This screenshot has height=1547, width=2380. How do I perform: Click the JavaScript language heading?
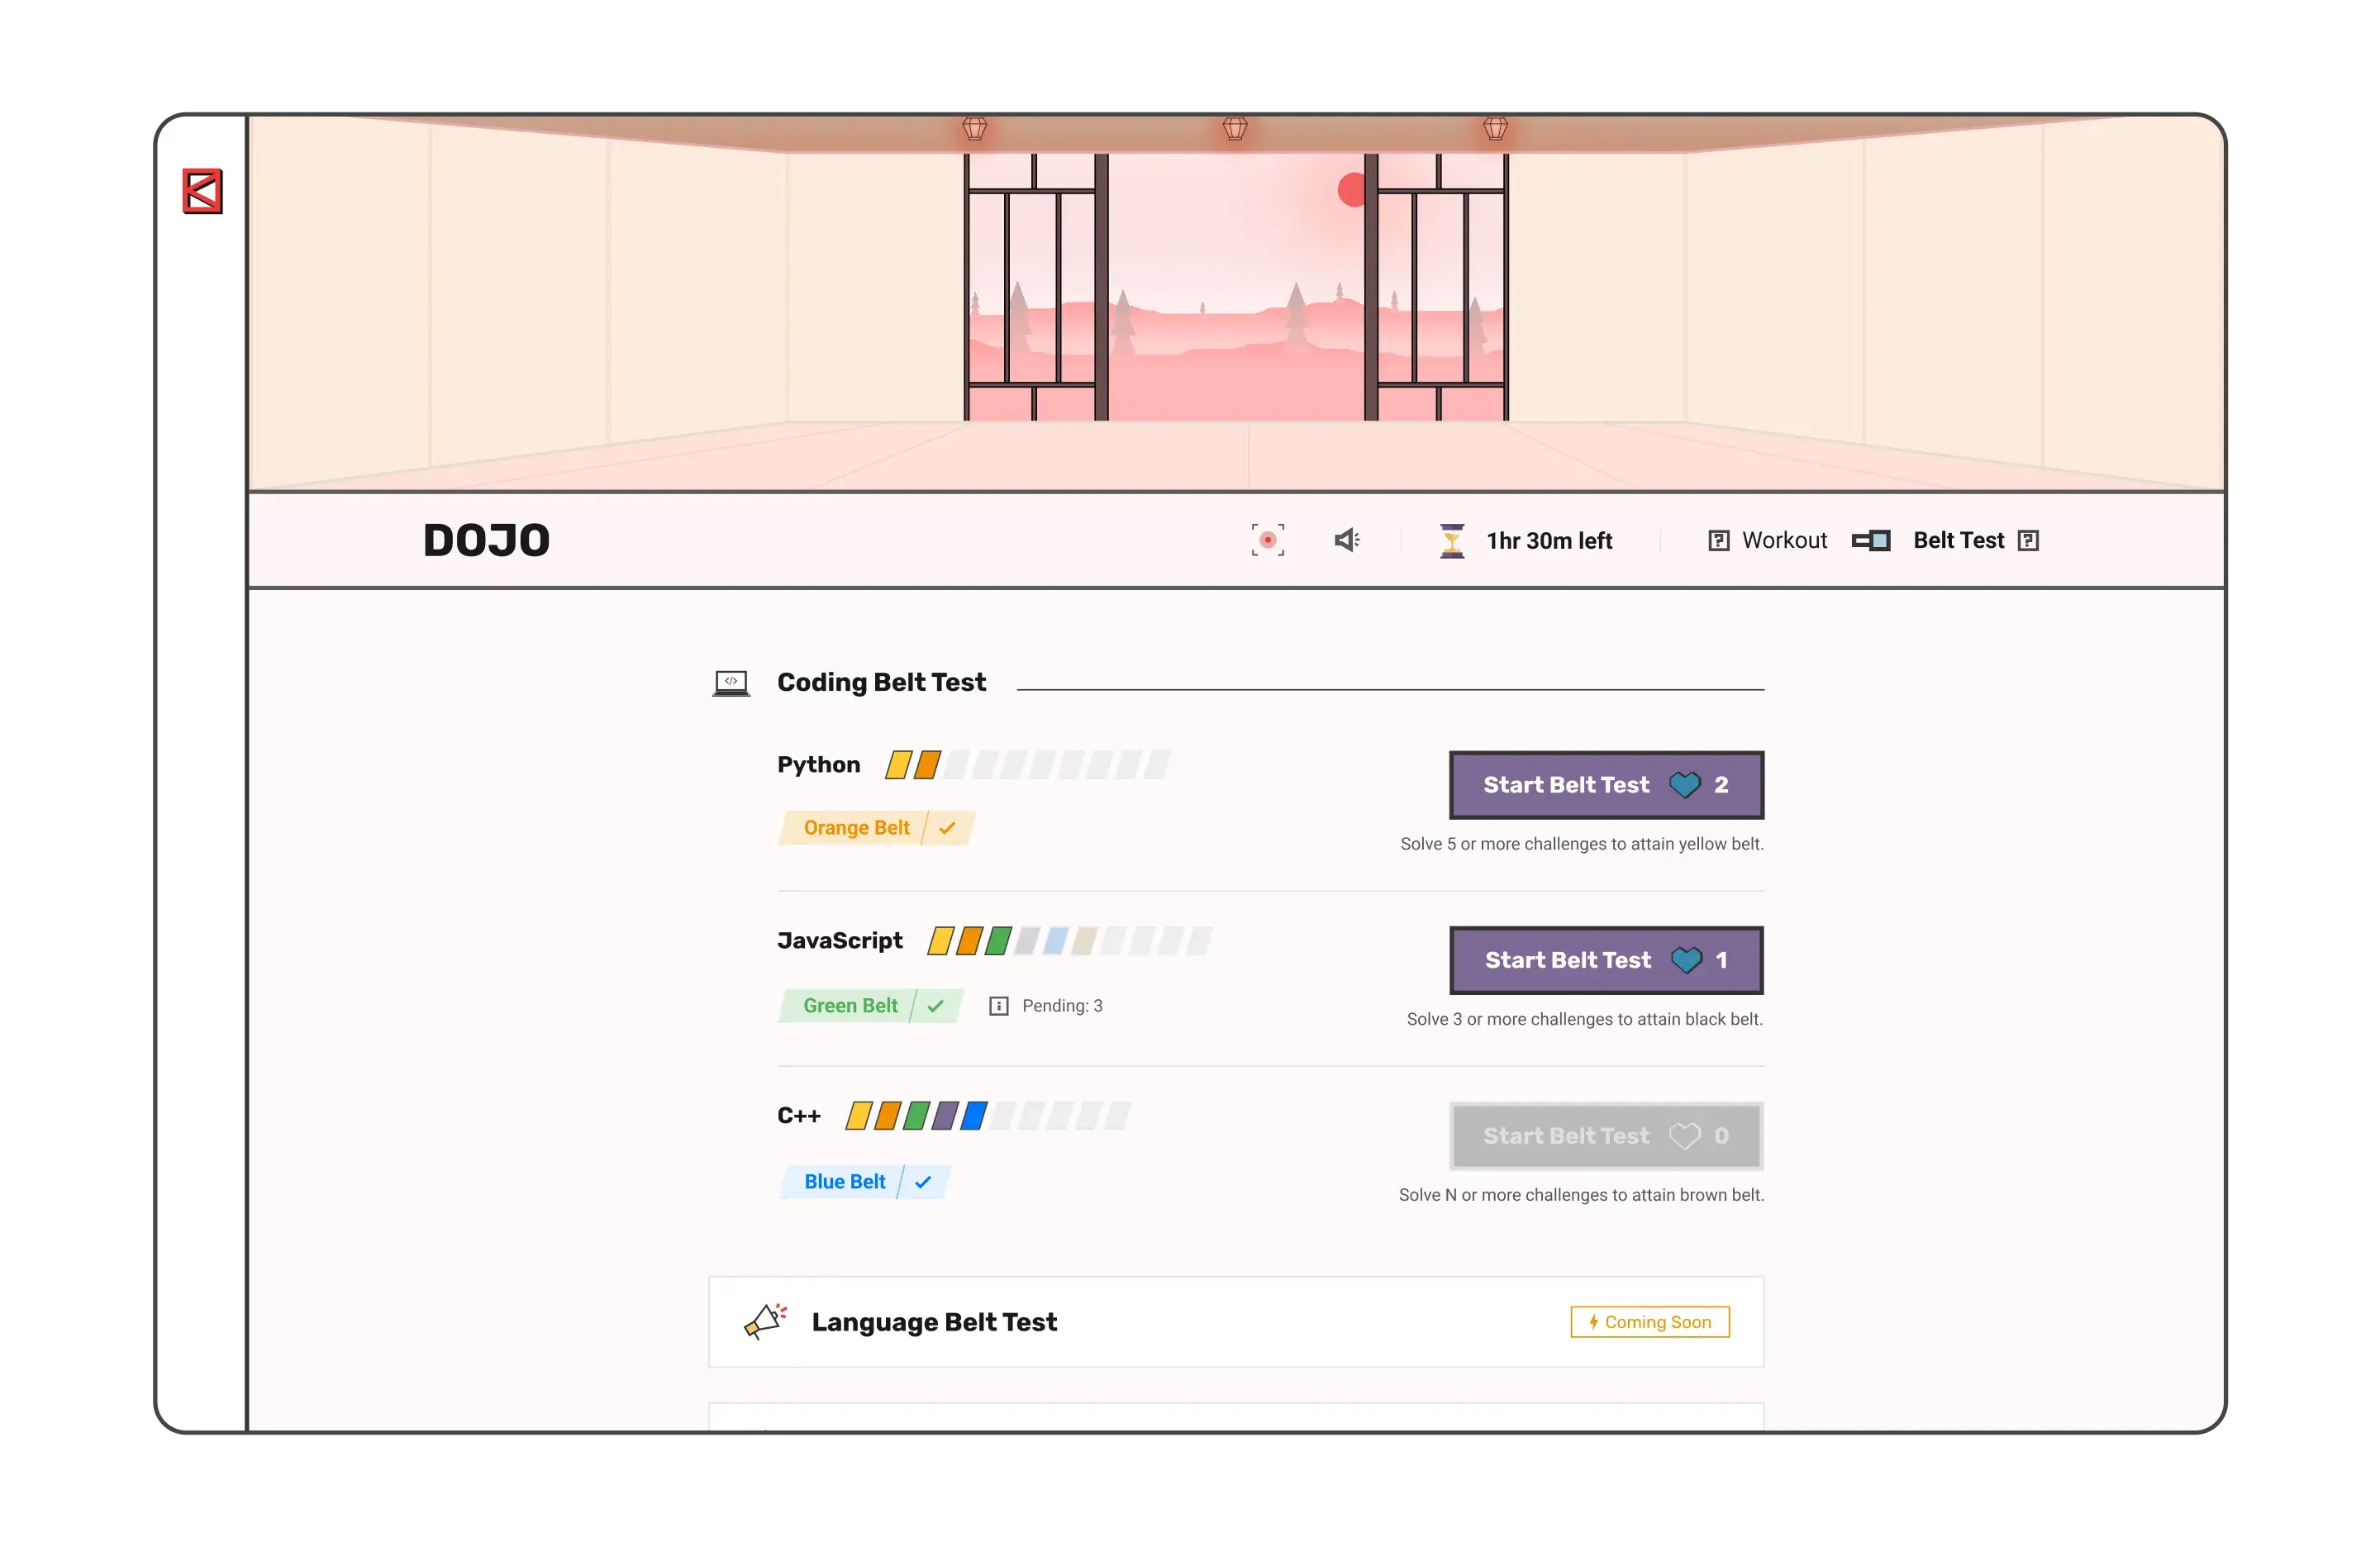(839, 941)
